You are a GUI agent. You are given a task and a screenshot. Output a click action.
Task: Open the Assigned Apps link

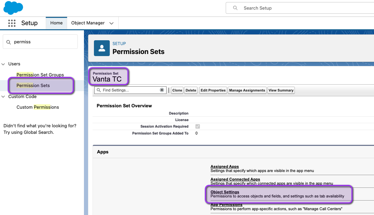tap(225, 166)
